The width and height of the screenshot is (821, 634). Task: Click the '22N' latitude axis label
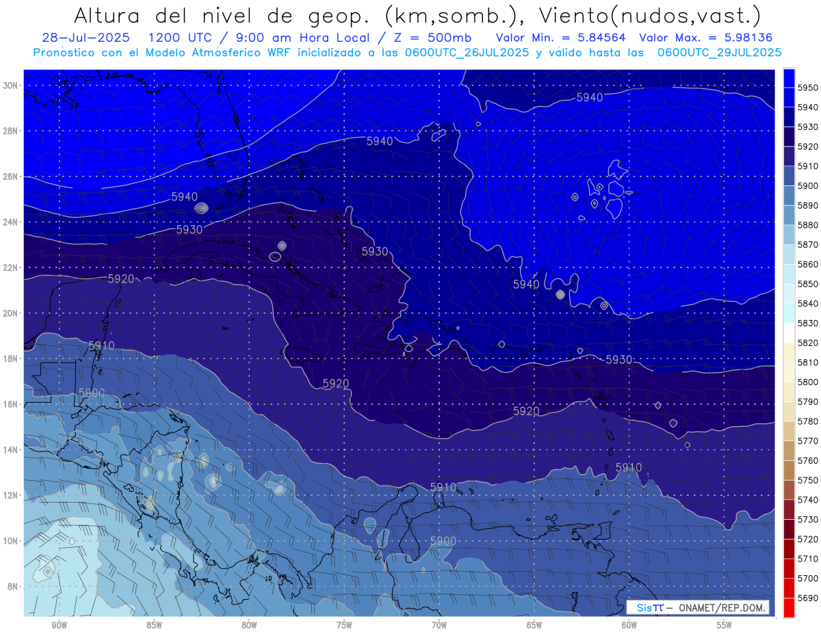tap(10, 267)
